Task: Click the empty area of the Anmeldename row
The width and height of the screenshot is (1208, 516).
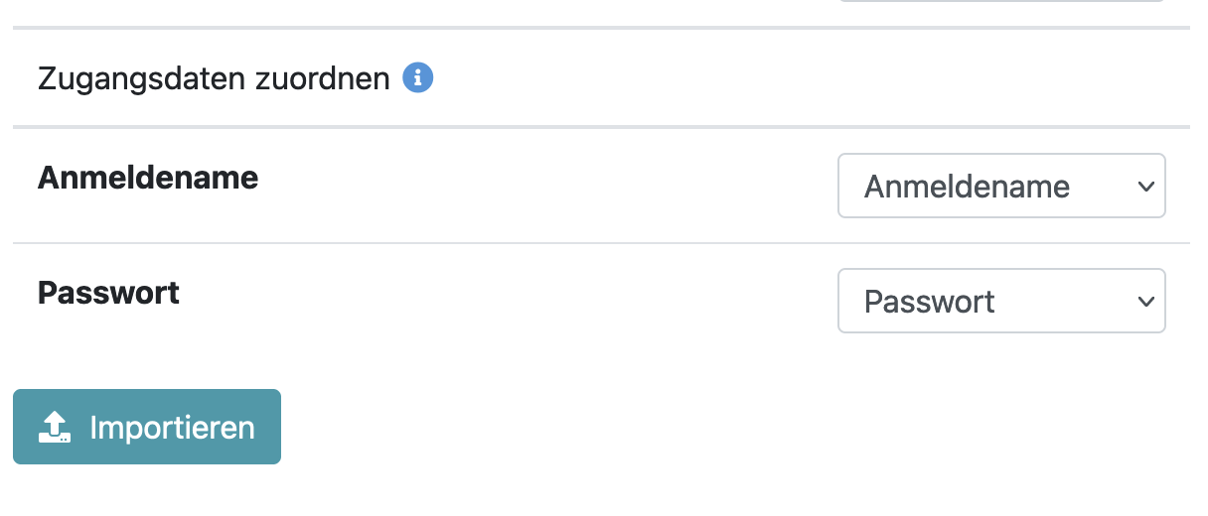Action: pos(546,186)
